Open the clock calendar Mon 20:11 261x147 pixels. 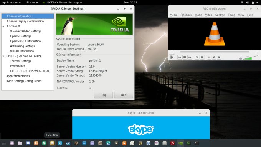[x=130, y=2]
